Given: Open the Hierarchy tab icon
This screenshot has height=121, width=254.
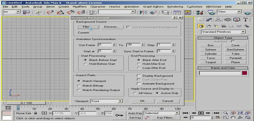Looking at the screenshot, I should click(218, 20).
